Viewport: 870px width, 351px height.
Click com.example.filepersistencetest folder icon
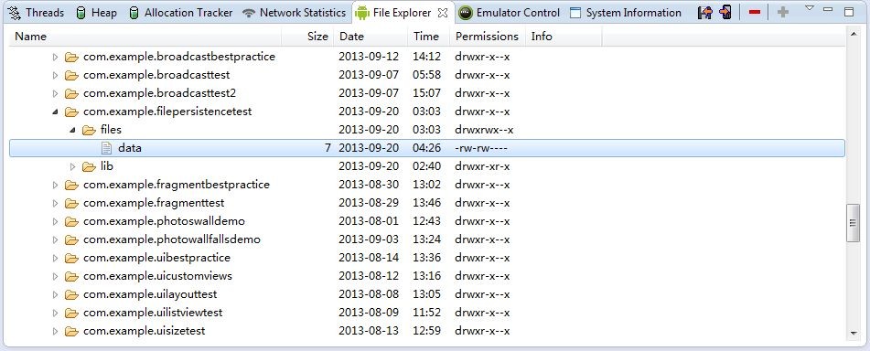pyautogui.click(x=71, y=112)
